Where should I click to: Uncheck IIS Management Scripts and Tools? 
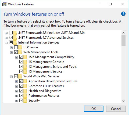(21, 67)
